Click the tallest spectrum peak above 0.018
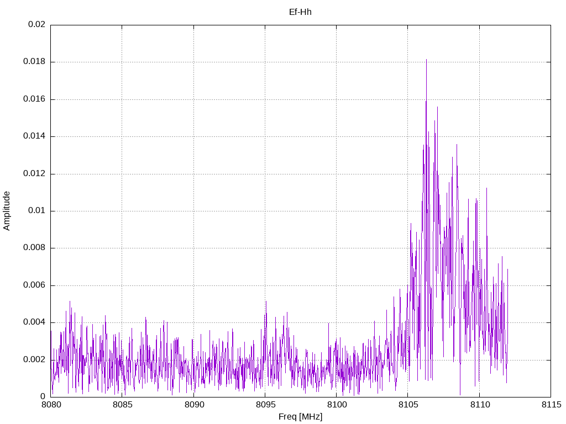Viewport: 566px width, 424px height. coord(426,61)
